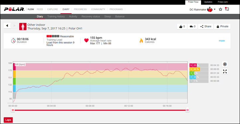Expand heart rate chart to fullscreen
240x124 pixels.
(x=225, y=71)
